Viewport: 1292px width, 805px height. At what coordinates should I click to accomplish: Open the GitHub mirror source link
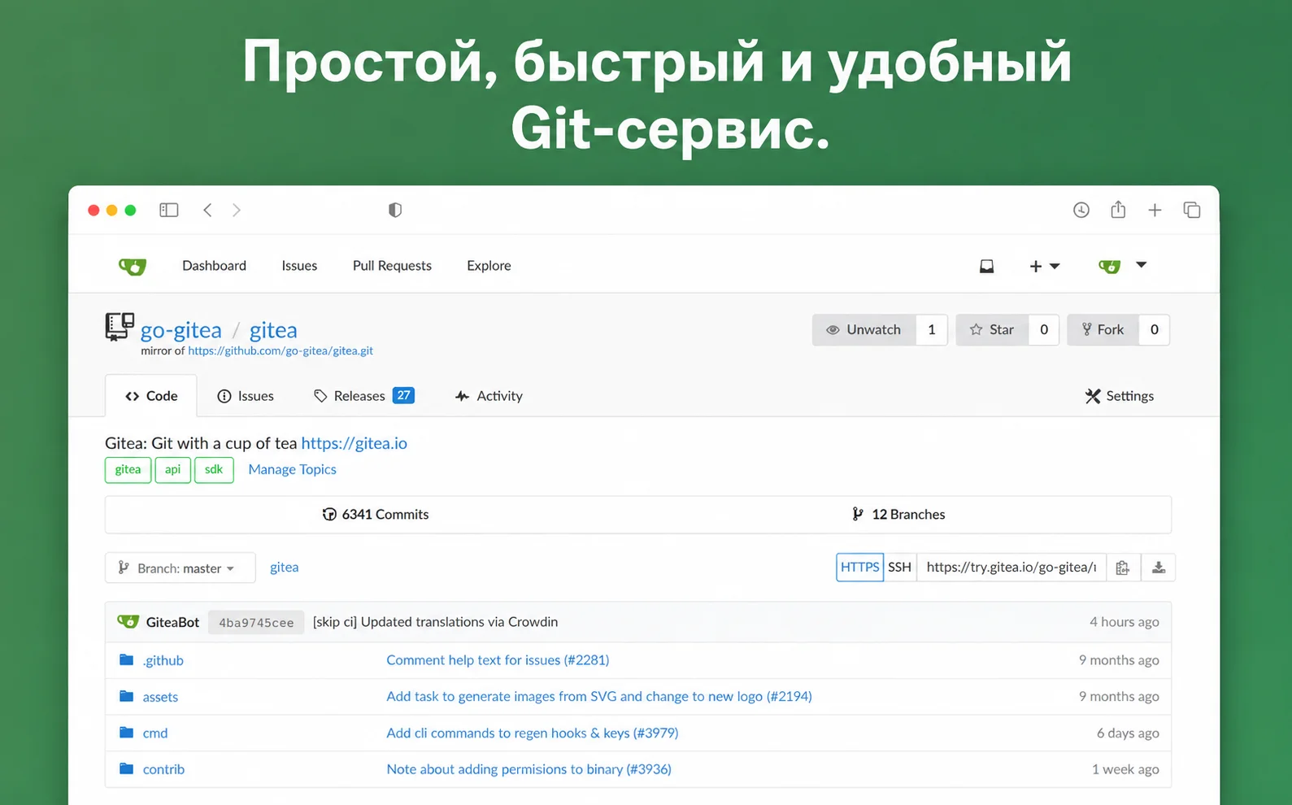(x=281, y=351)
